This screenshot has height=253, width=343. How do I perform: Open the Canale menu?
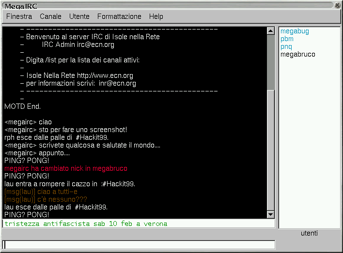click(50, 16)
